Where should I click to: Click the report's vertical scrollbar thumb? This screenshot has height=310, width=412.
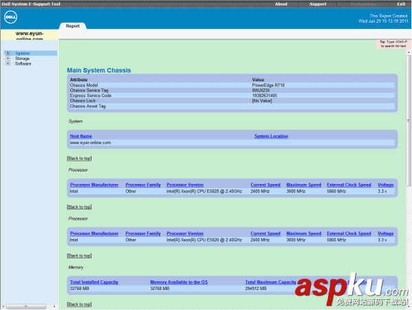[409, 121]
